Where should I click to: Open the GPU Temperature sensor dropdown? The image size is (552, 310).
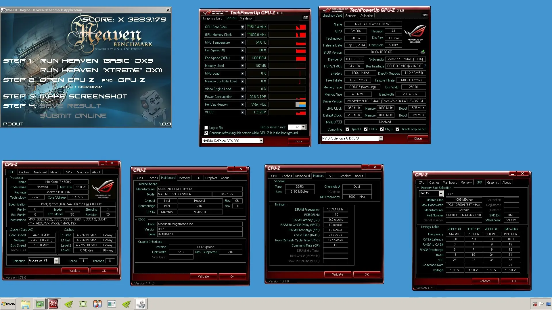[x=242, y=42]
